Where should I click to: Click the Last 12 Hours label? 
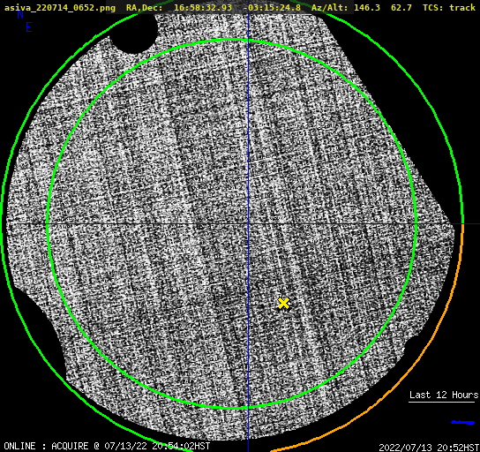coord(444,395)
